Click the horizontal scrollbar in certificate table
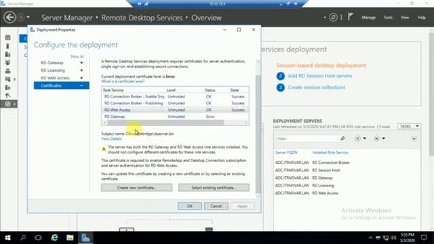Viewport: 434px width, 244px height. (165, 122)
